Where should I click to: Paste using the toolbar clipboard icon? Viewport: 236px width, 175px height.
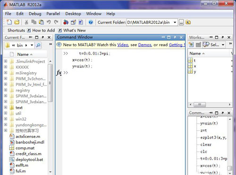click(41, 22)
